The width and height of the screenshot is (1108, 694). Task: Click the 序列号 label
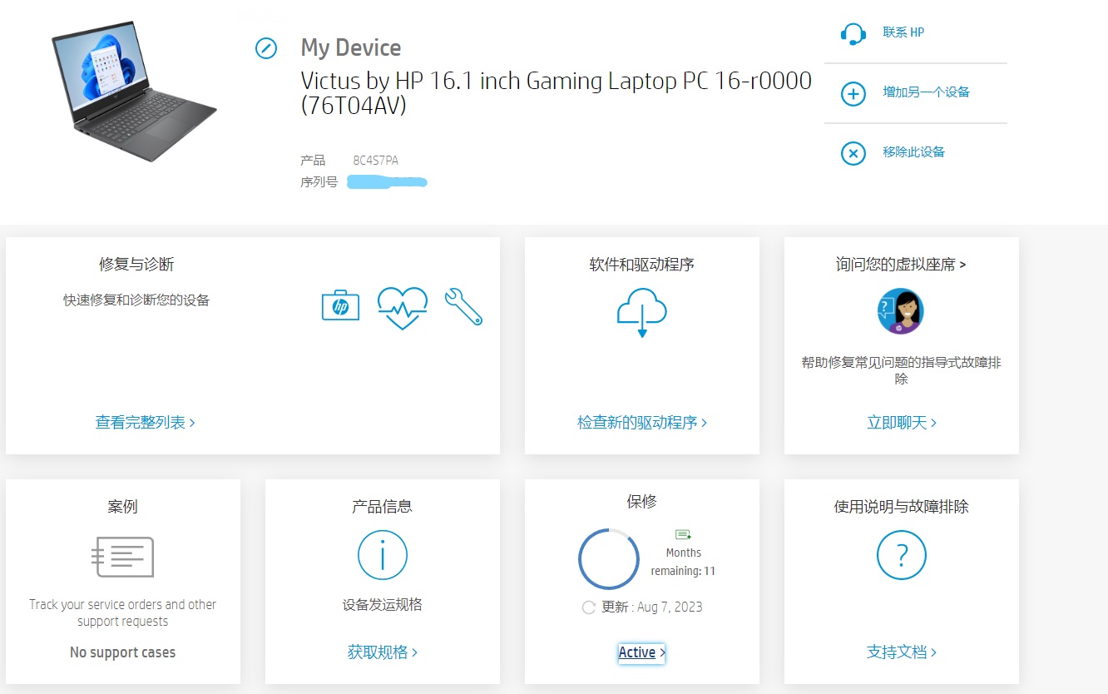coord(319,182)
